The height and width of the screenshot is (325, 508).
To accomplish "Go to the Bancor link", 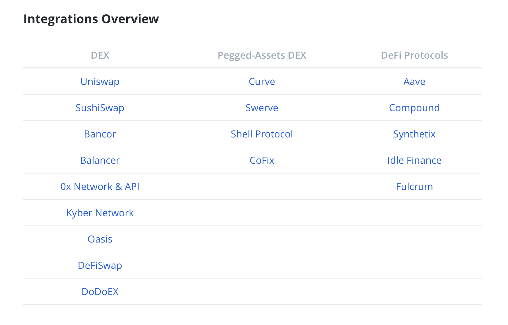I will 100,134.
